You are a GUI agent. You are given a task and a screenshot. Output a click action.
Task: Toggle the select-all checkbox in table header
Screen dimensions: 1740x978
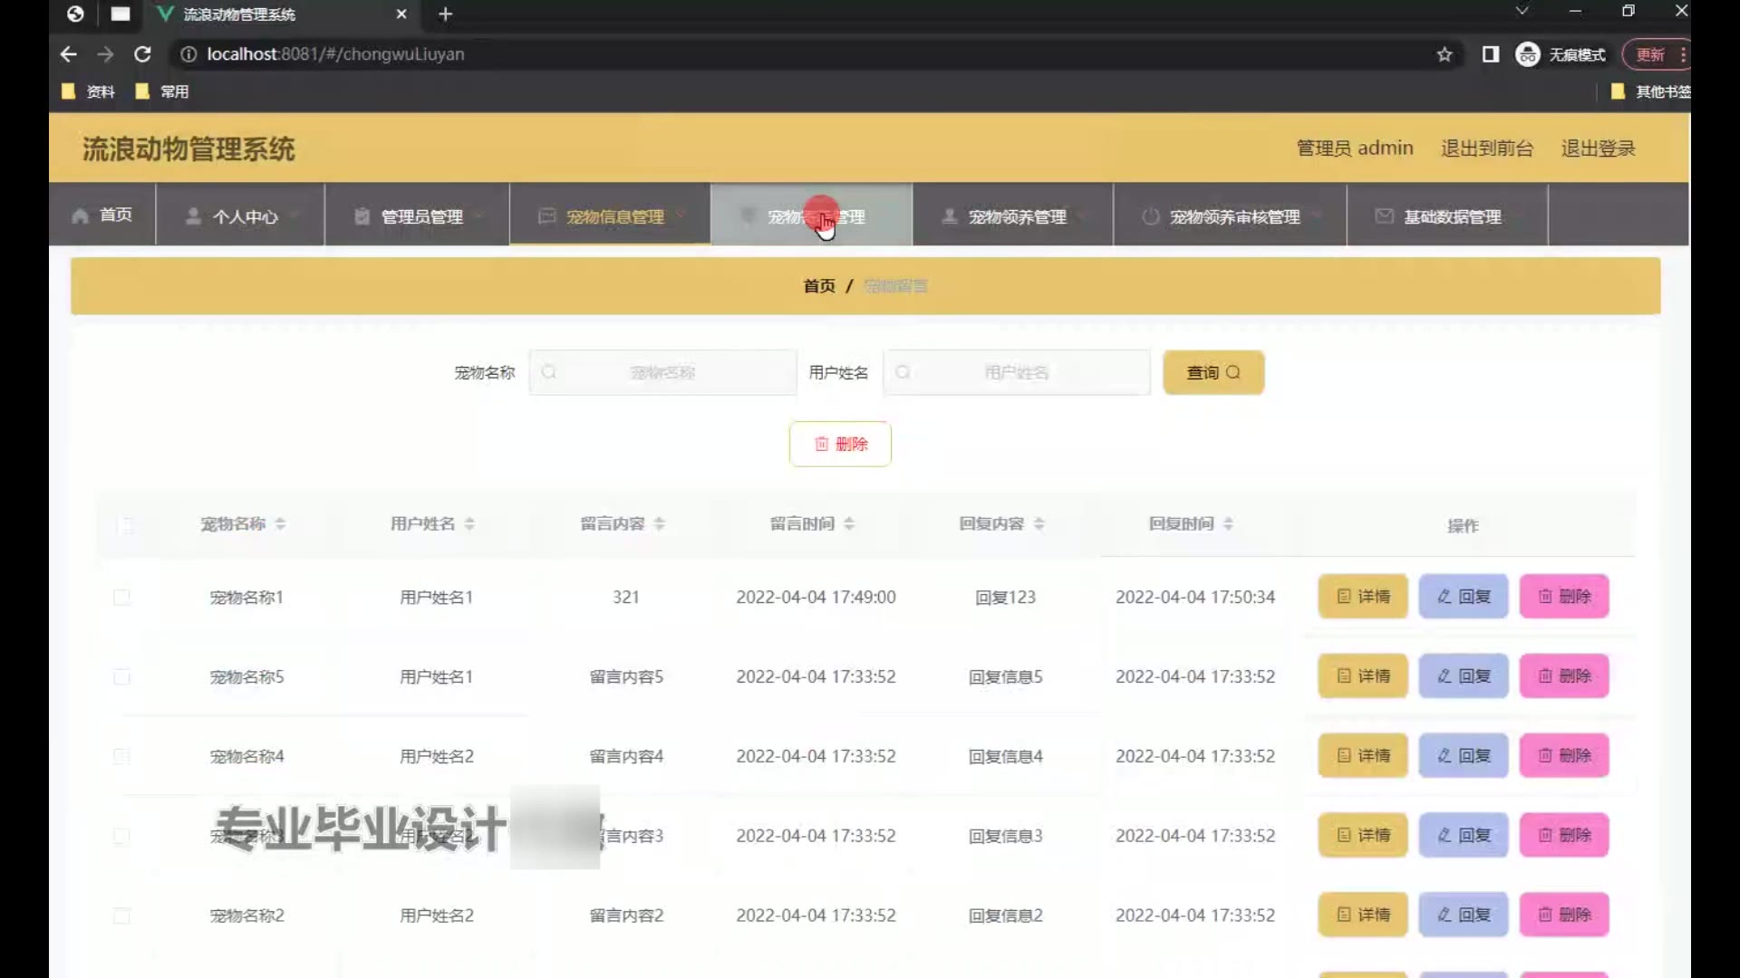pos(124,524)
